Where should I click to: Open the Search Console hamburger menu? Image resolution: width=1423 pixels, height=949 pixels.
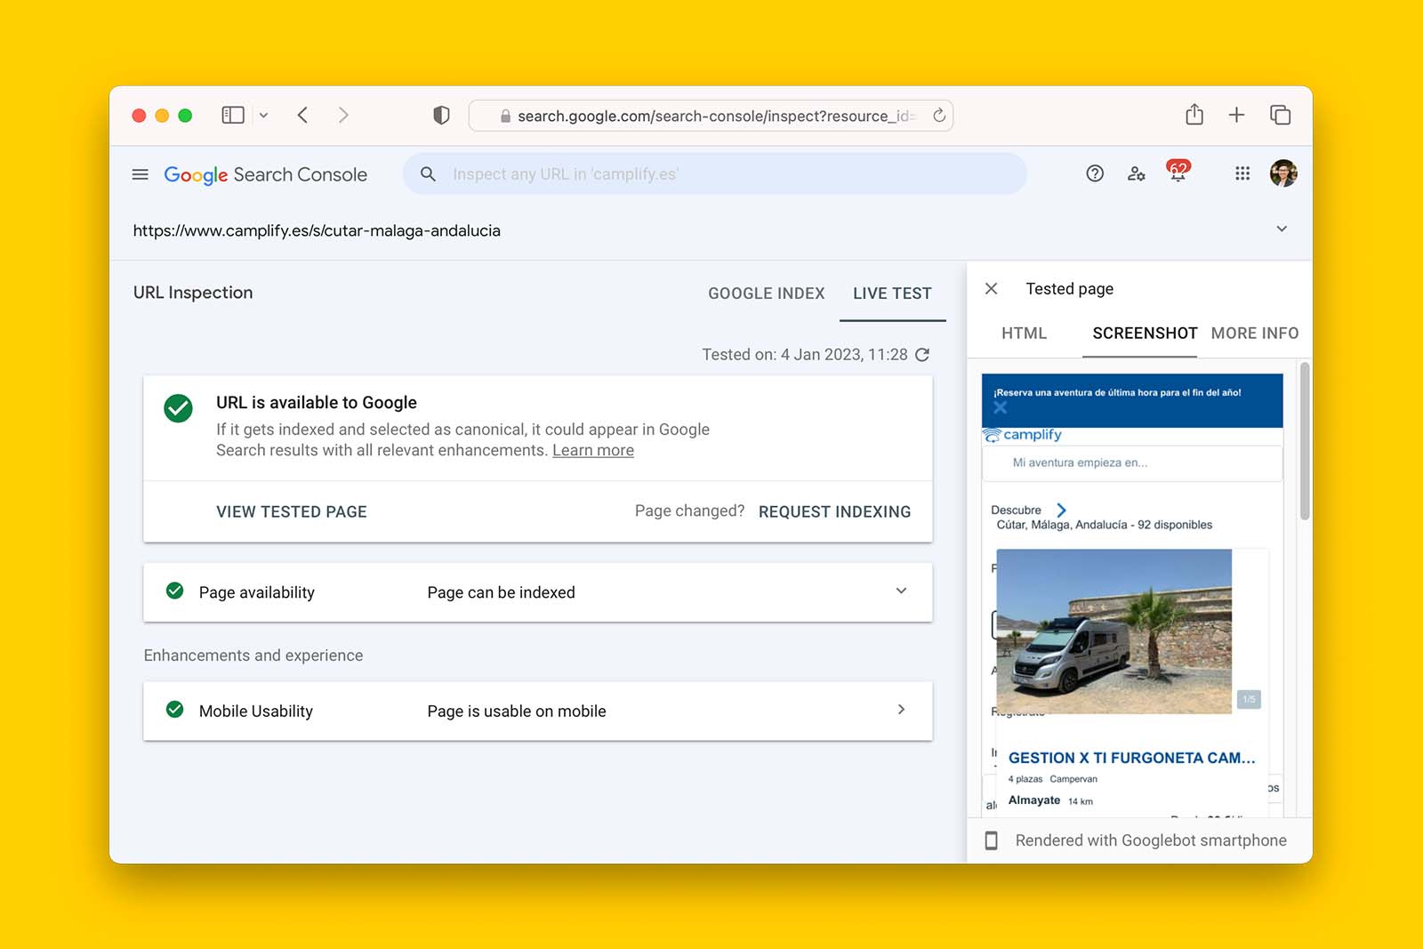click(140, 174)
